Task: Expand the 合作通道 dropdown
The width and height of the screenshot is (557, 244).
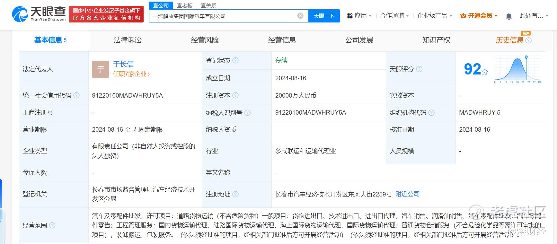Action: (394, 16)
